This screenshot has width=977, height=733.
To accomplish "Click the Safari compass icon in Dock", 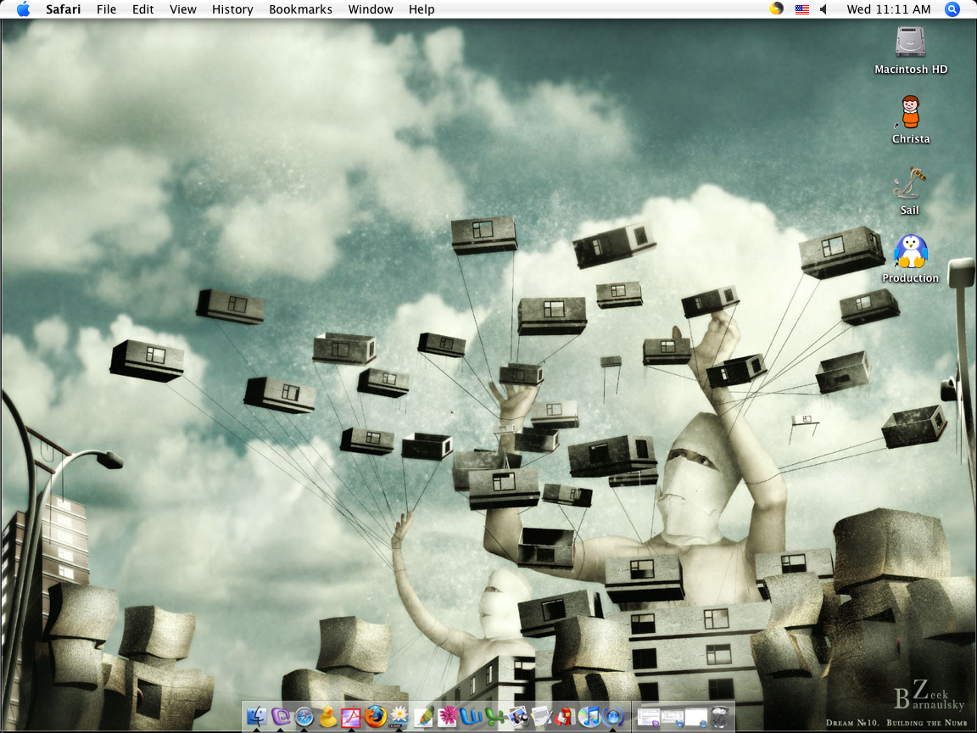I will point(304,717).
